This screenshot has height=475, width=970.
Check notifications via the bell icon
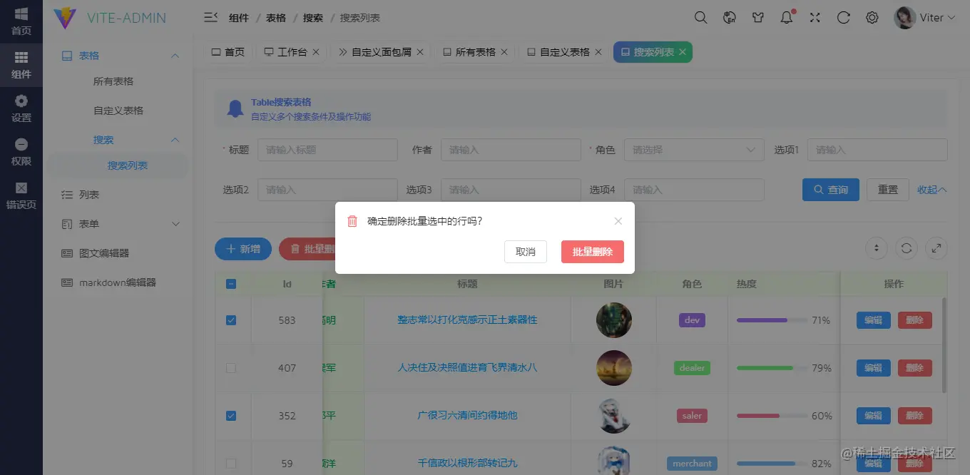786,17
